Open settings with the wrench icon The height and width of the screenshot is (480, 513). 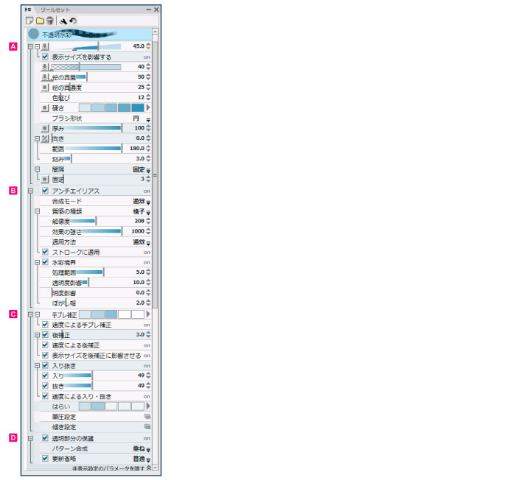(63, 21)
